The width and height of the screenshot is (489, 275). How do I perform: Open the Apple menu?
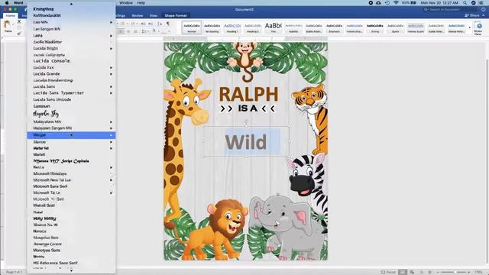[x=7, y=3]
